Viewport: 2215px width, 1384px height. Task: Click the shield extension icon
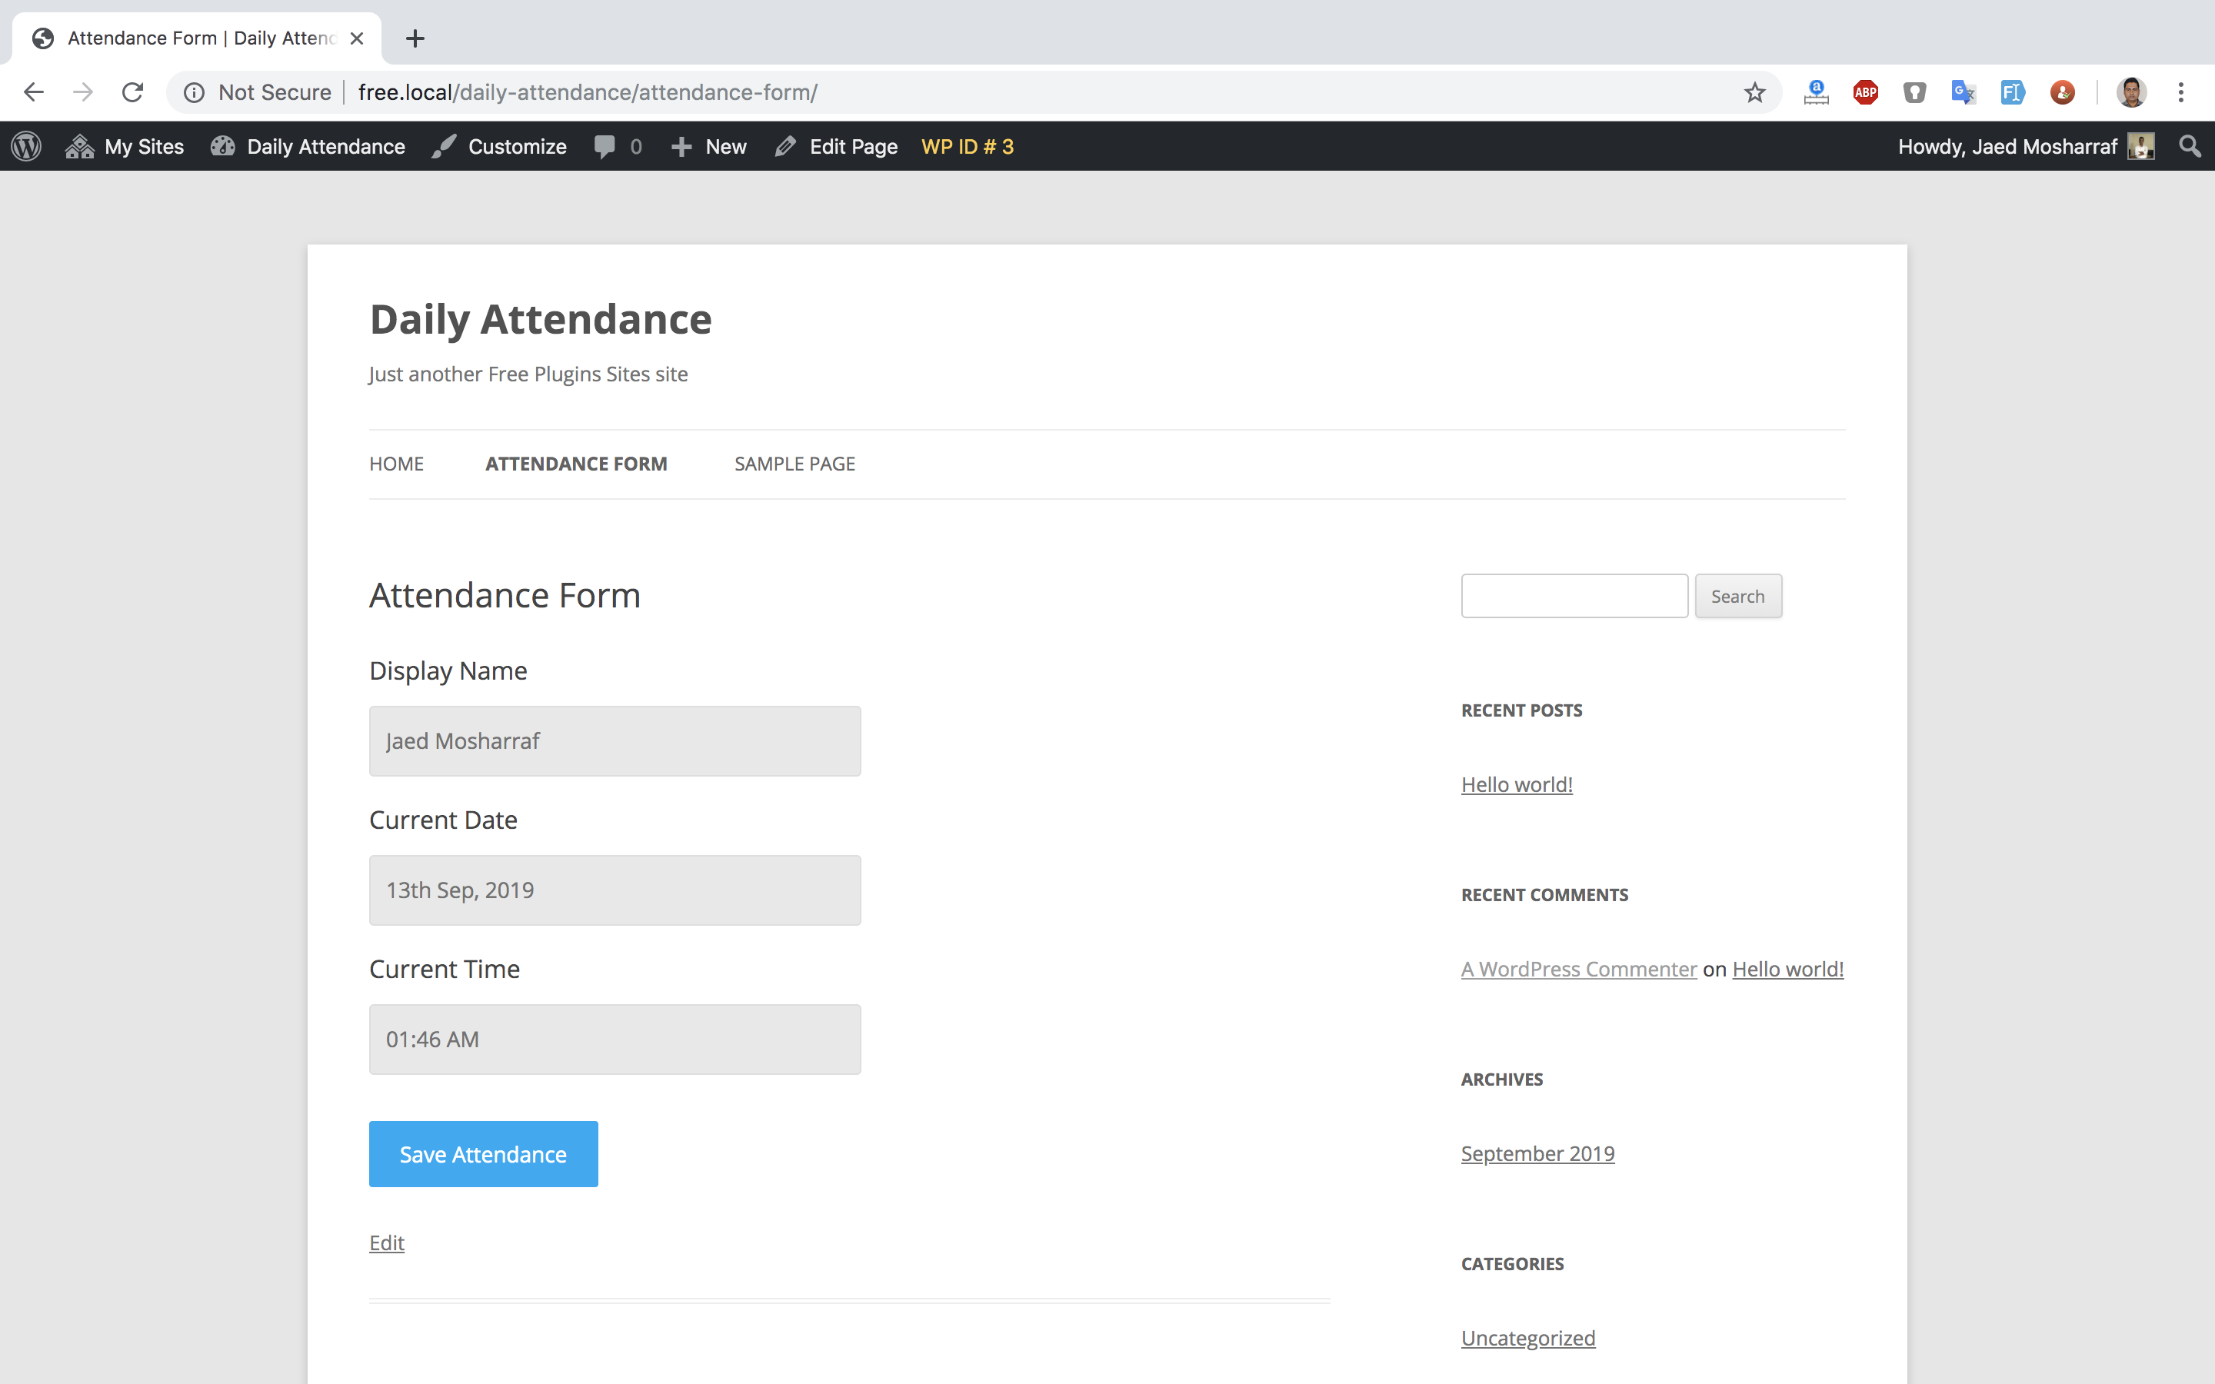(1915, 92)
